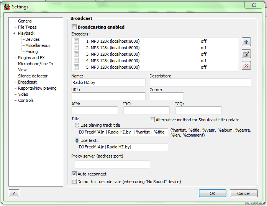
Task: Go to Microphone/Line In settings
Action: point(35,64)
